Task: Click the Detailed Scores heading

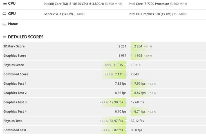Action: point(26,37)
